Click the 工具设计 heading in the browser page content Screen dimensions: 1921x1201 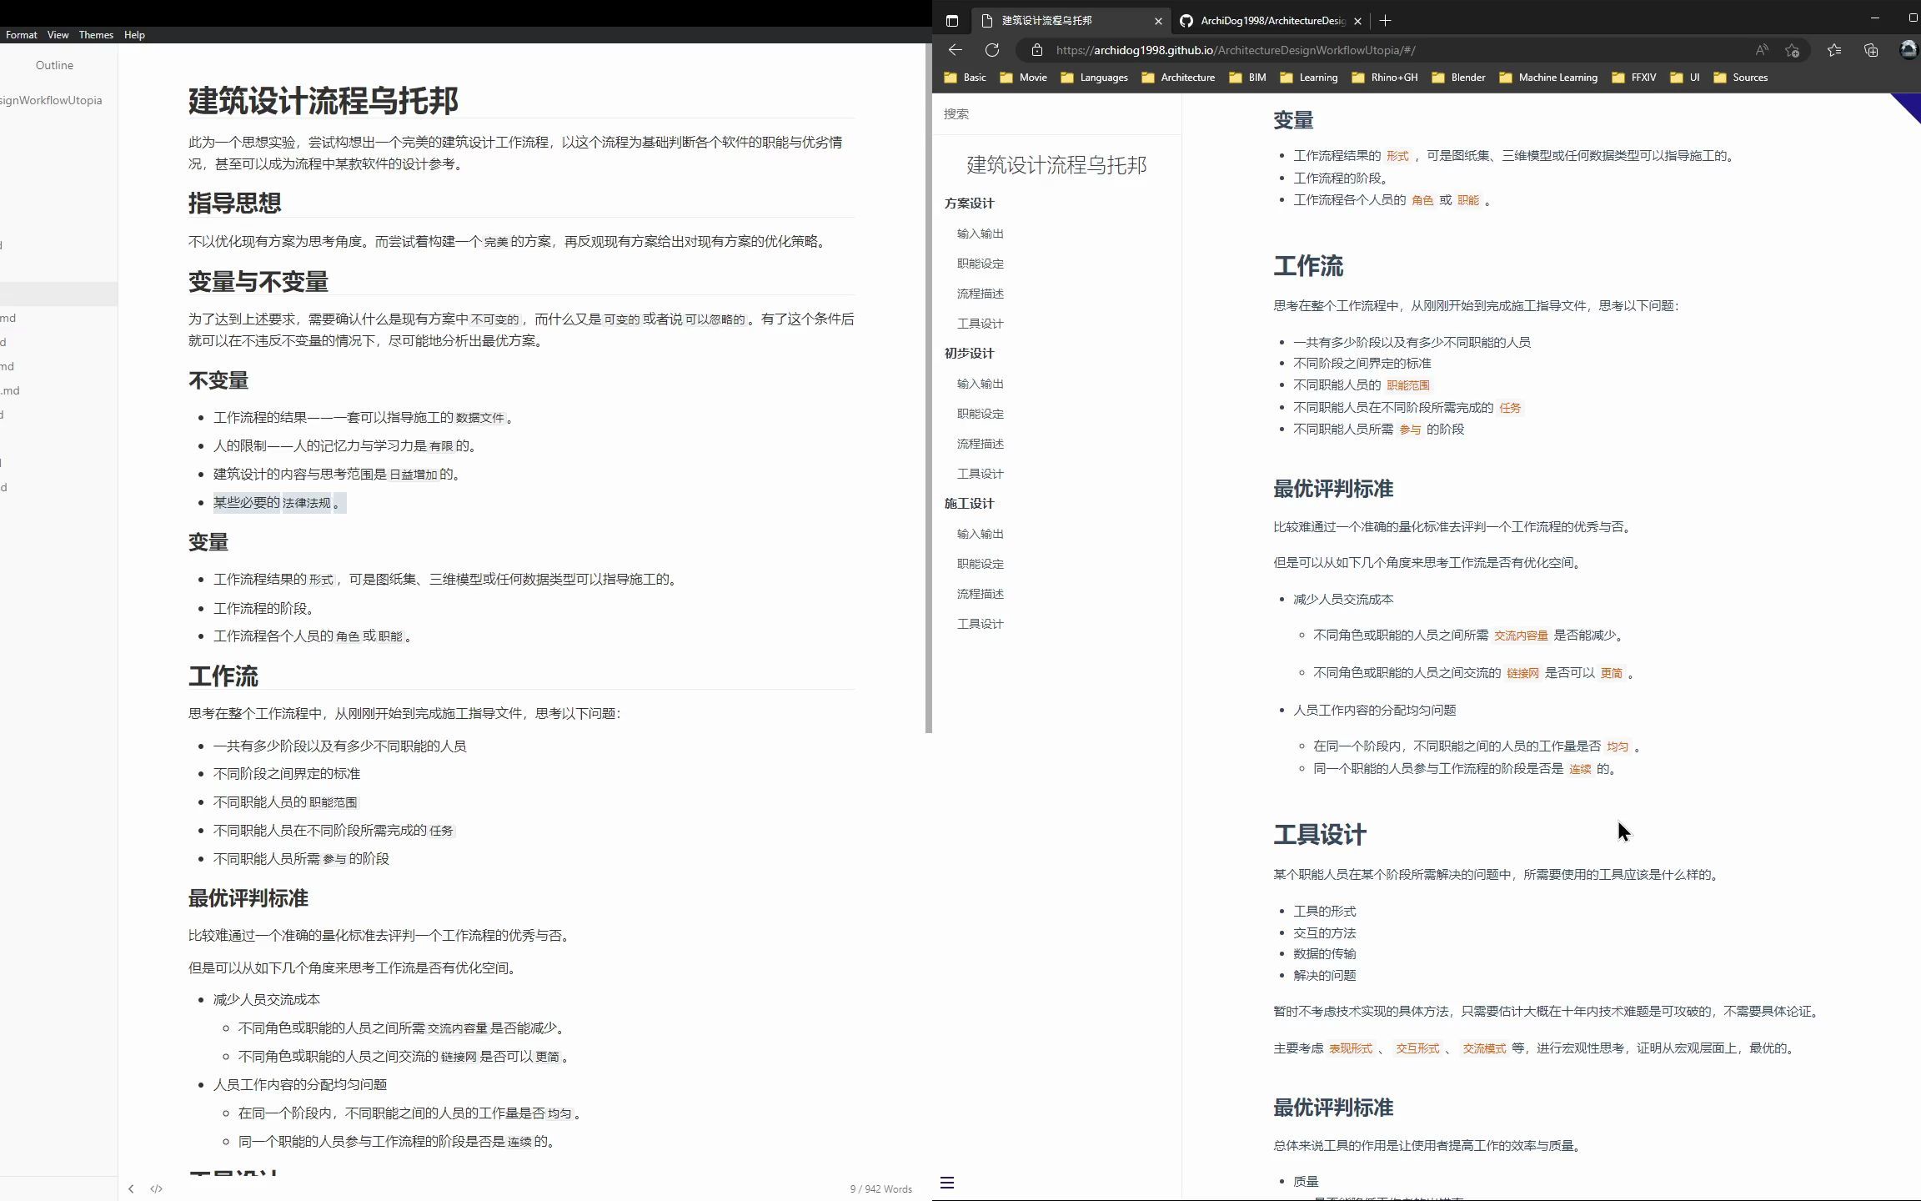1320,834
